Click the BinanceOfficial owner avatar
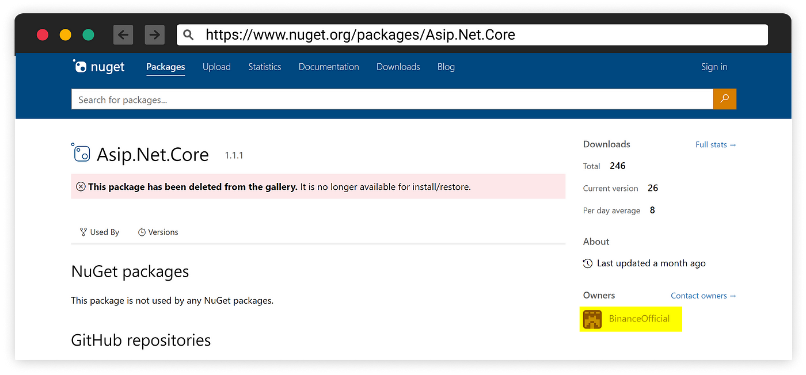 click(592, 319)
